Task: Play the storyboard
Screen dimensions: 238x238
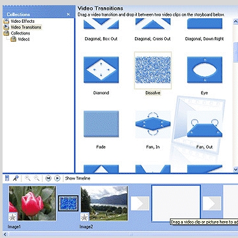Action: pos(57,178)
